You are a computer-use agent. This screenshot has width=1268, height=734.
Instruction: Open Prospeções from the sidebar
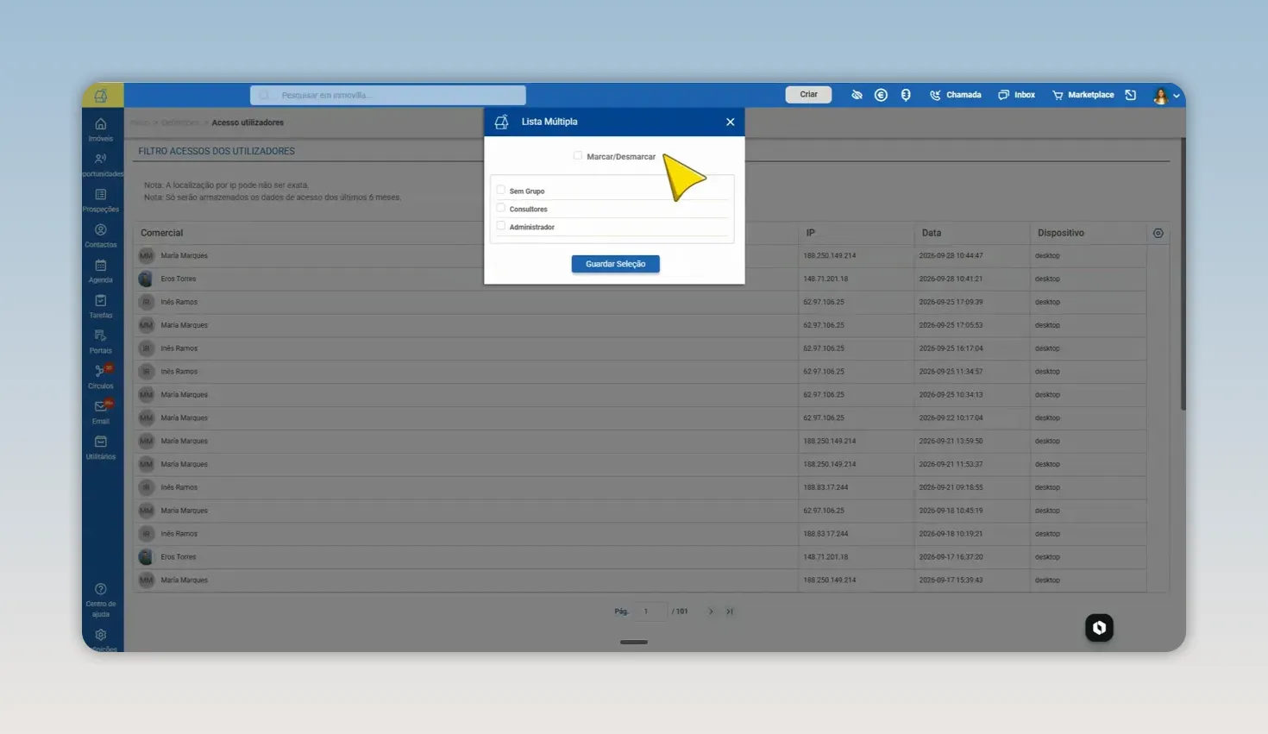[101, 199]
